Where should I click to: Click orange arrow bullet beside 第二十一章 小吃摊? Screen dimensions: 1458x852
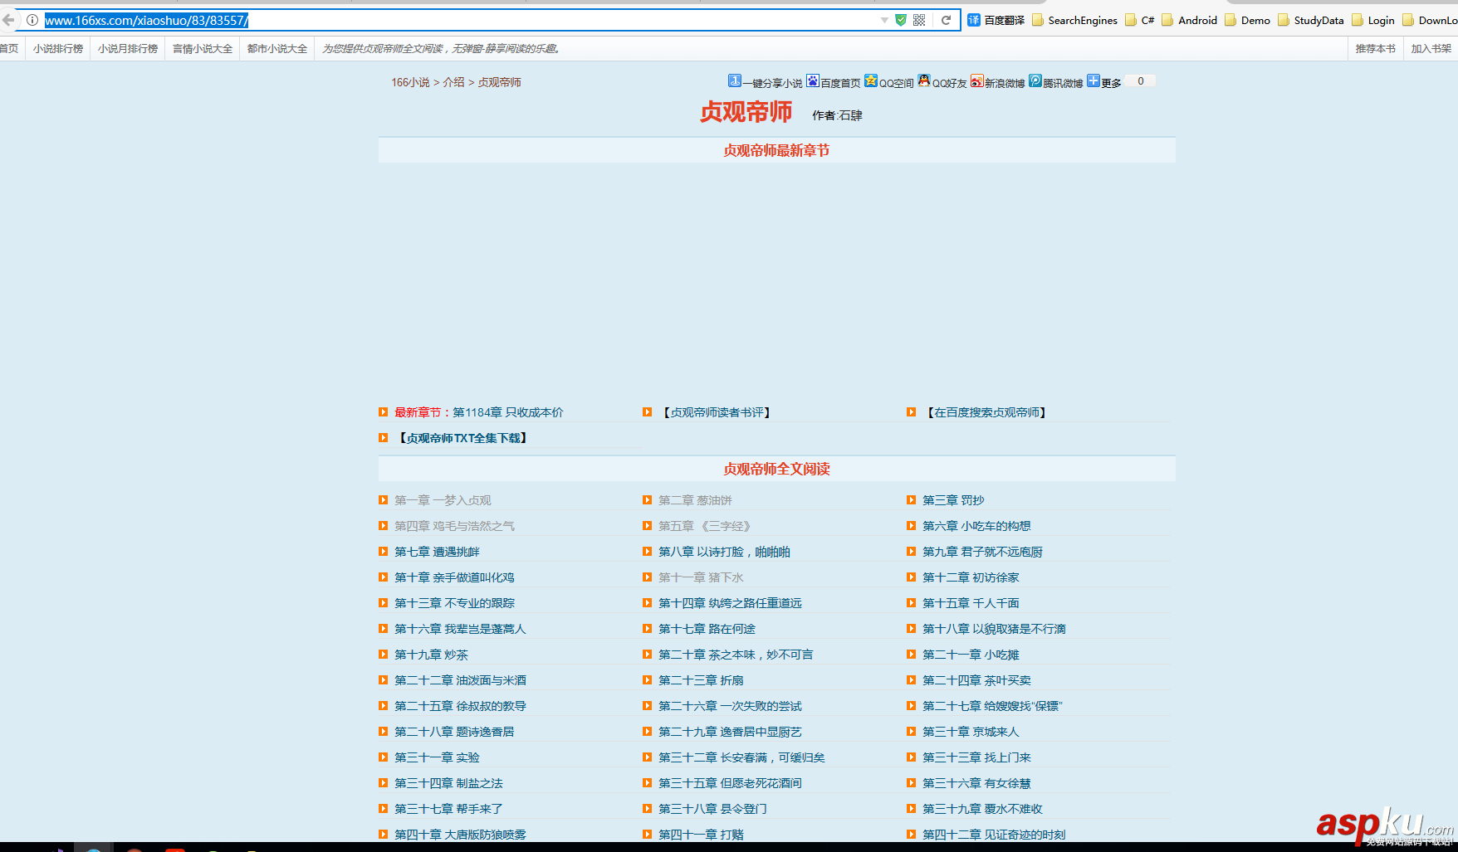point(911,655)
